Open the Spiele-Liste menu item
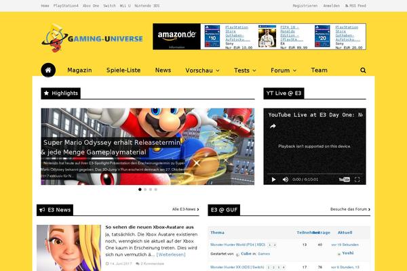Viewport: 407px width, 271px height. tap(123, 70)
